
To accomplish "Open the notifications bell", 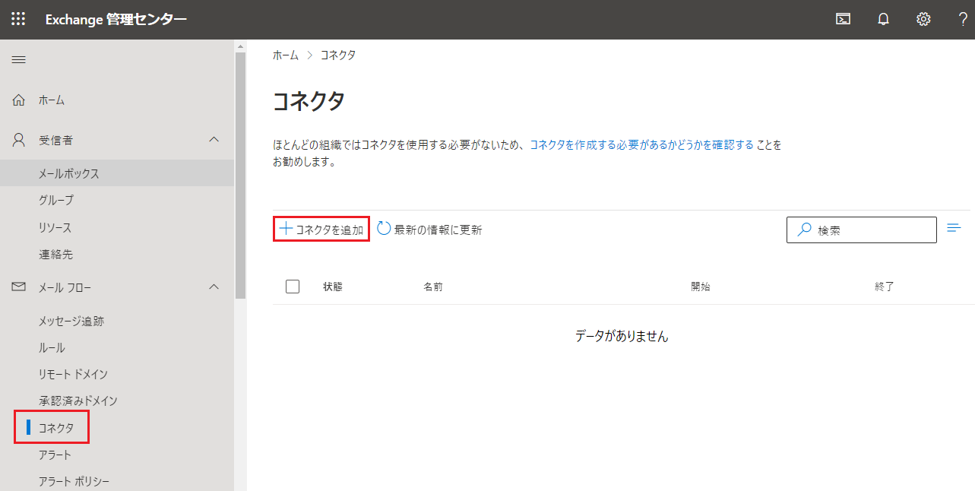I will pos(883,20).
